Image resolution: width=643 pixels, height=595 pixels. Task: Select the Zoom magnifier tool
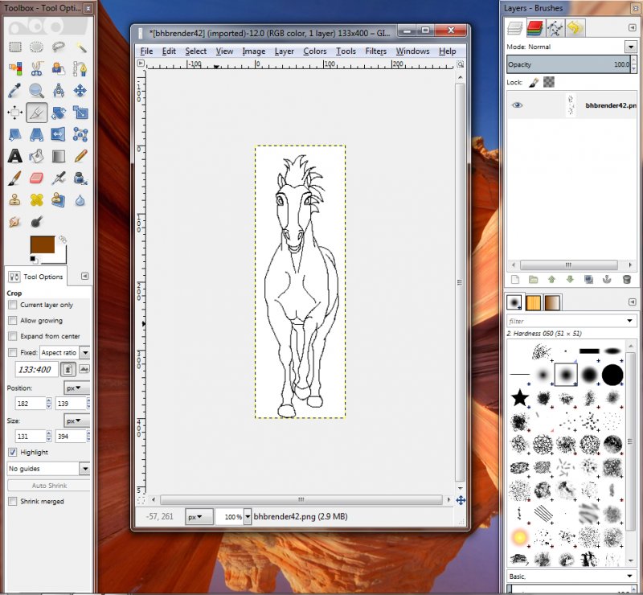point(37,90)
